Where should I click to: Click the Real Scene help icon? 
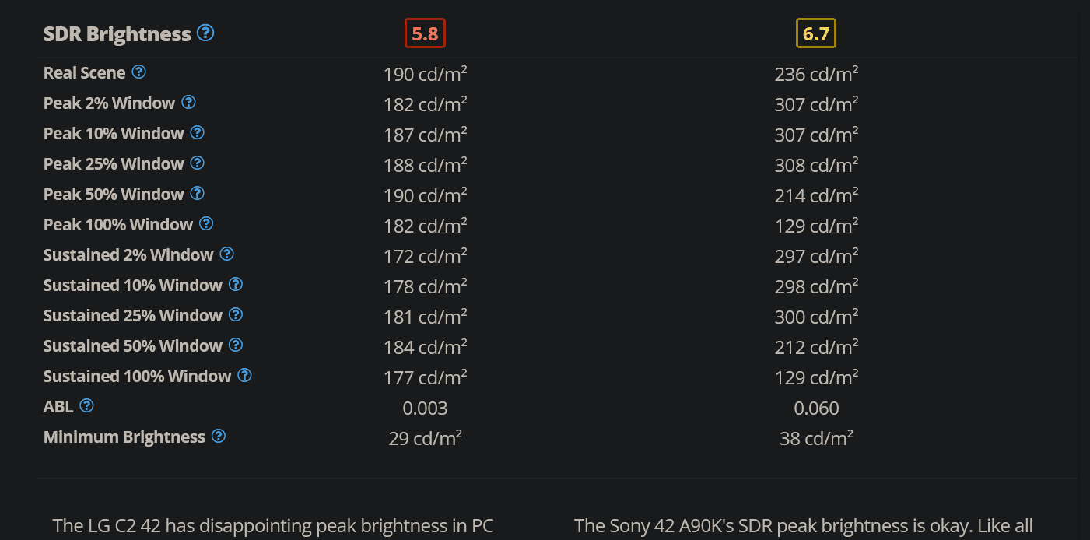tap(138, 72)
